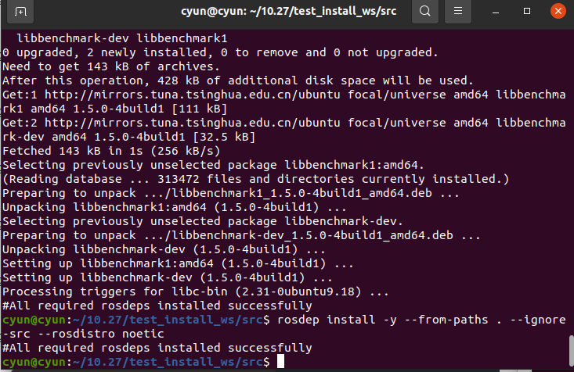This screenshot has width=574, height=372.
Task: Click the first tsinghua mirror URL in the Get:1 line
Action: pos(192,95)
